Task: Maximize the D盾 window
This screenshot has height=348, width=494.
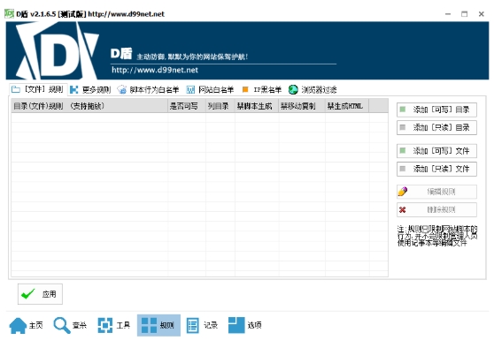Action: coord(465,14)
